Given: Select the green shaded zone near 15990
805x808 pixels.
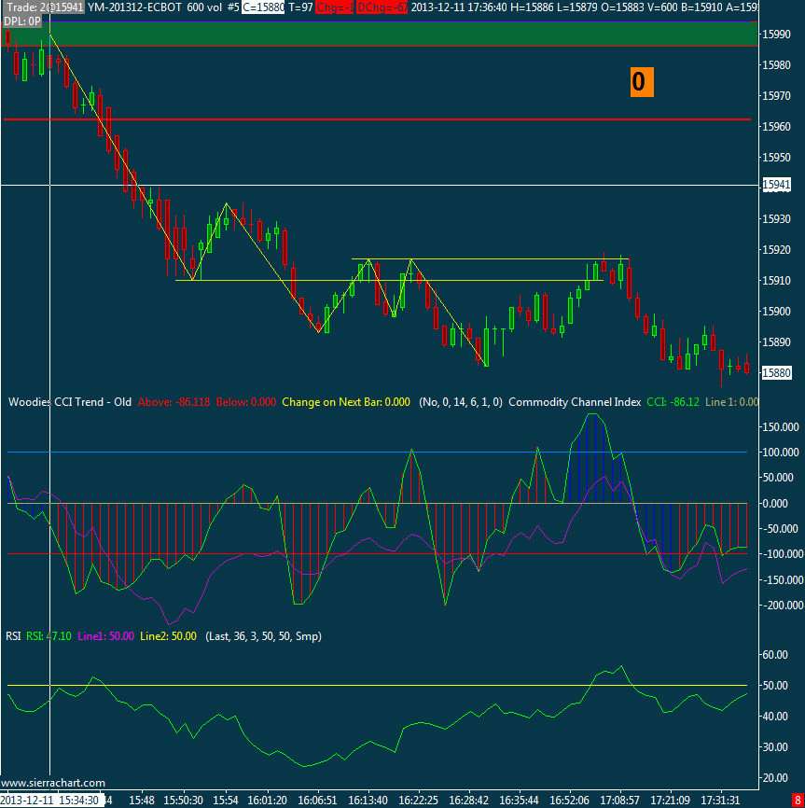Looking at the screenshot, I should (x=380, y=34).
